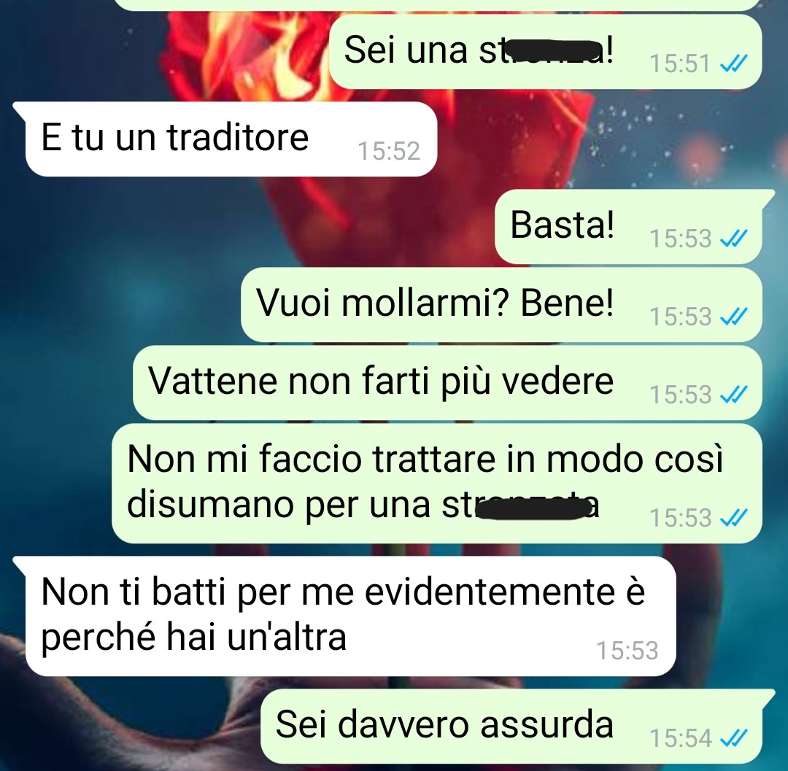
Task: Click the black censor bar in first message
Action: (550, 50)
